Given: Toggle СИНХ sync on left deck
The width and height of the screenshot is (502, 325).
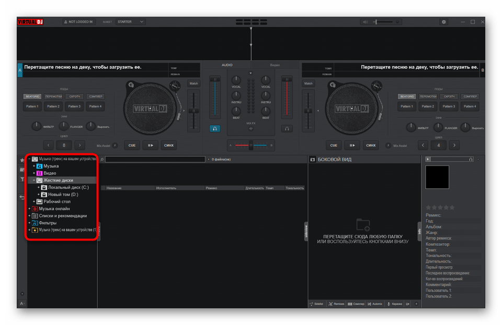Looking at the screenshot, I should pos(168,146).
